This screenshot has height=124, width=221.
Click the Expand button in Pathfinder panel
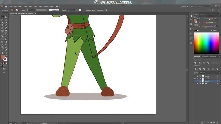(215, 63)
